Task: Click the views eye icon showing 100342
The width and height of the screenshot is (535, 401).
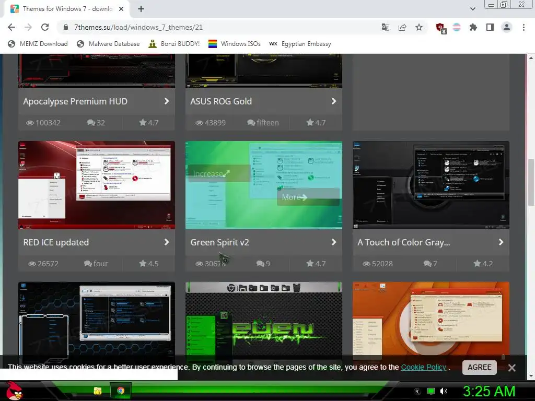Action: (x=30, y=123)
